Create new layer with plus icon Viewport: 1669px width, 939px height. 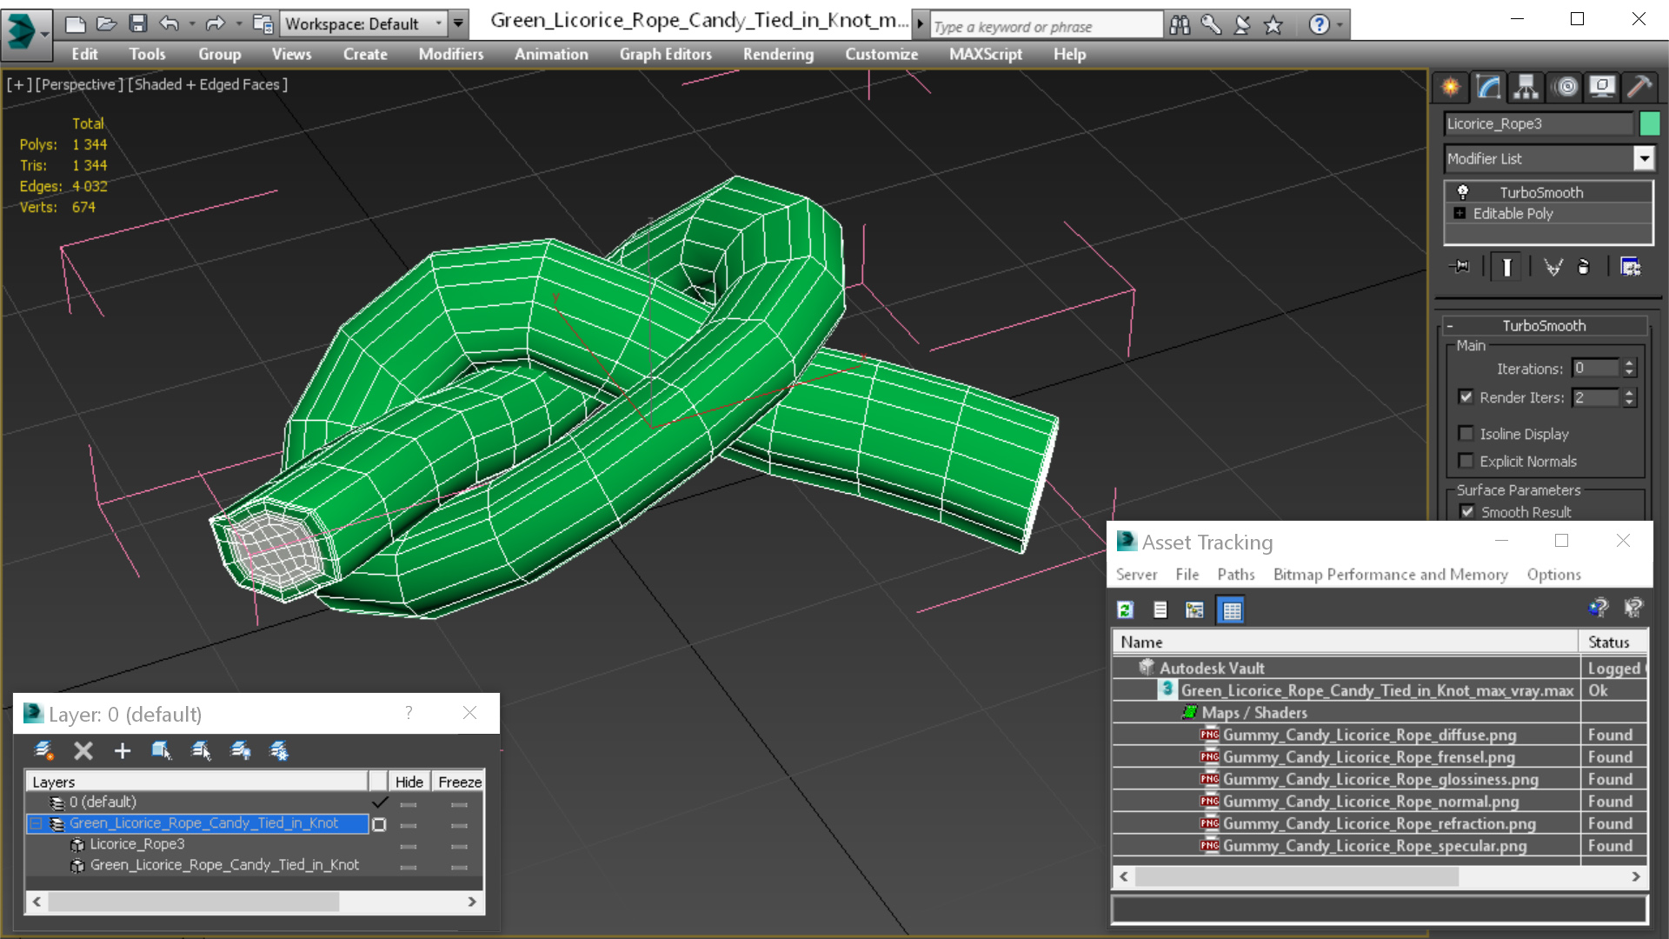123,751
